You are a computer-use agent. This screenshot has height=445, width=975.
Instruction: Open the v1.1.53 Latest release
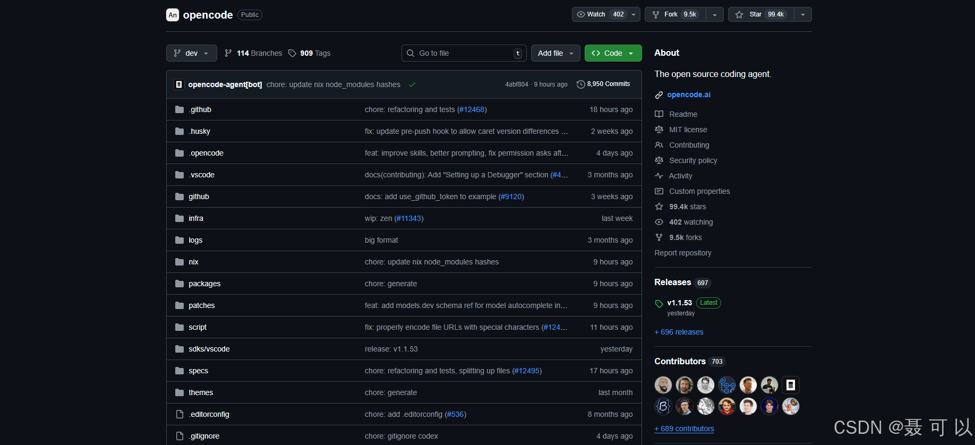point(694,303)
